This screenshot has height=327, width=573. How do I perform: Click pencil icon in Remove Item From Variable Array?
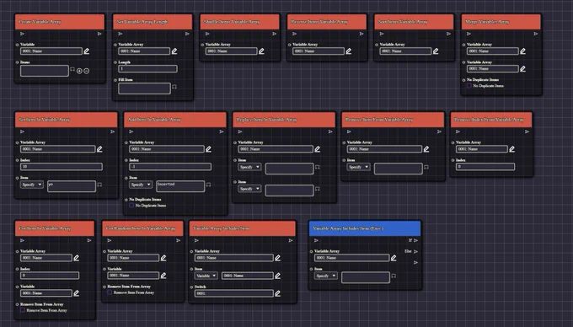(x=426, y=149)
